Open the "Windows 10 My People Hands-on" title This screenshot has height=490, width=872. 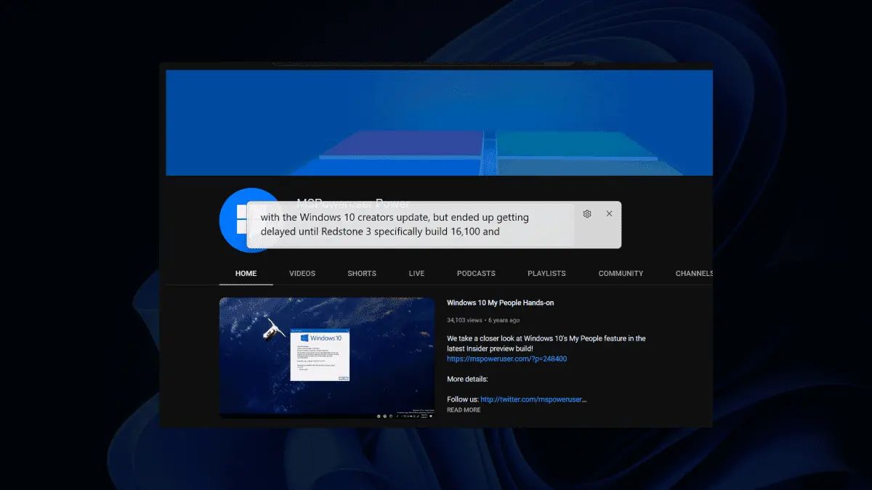(500, 303)
